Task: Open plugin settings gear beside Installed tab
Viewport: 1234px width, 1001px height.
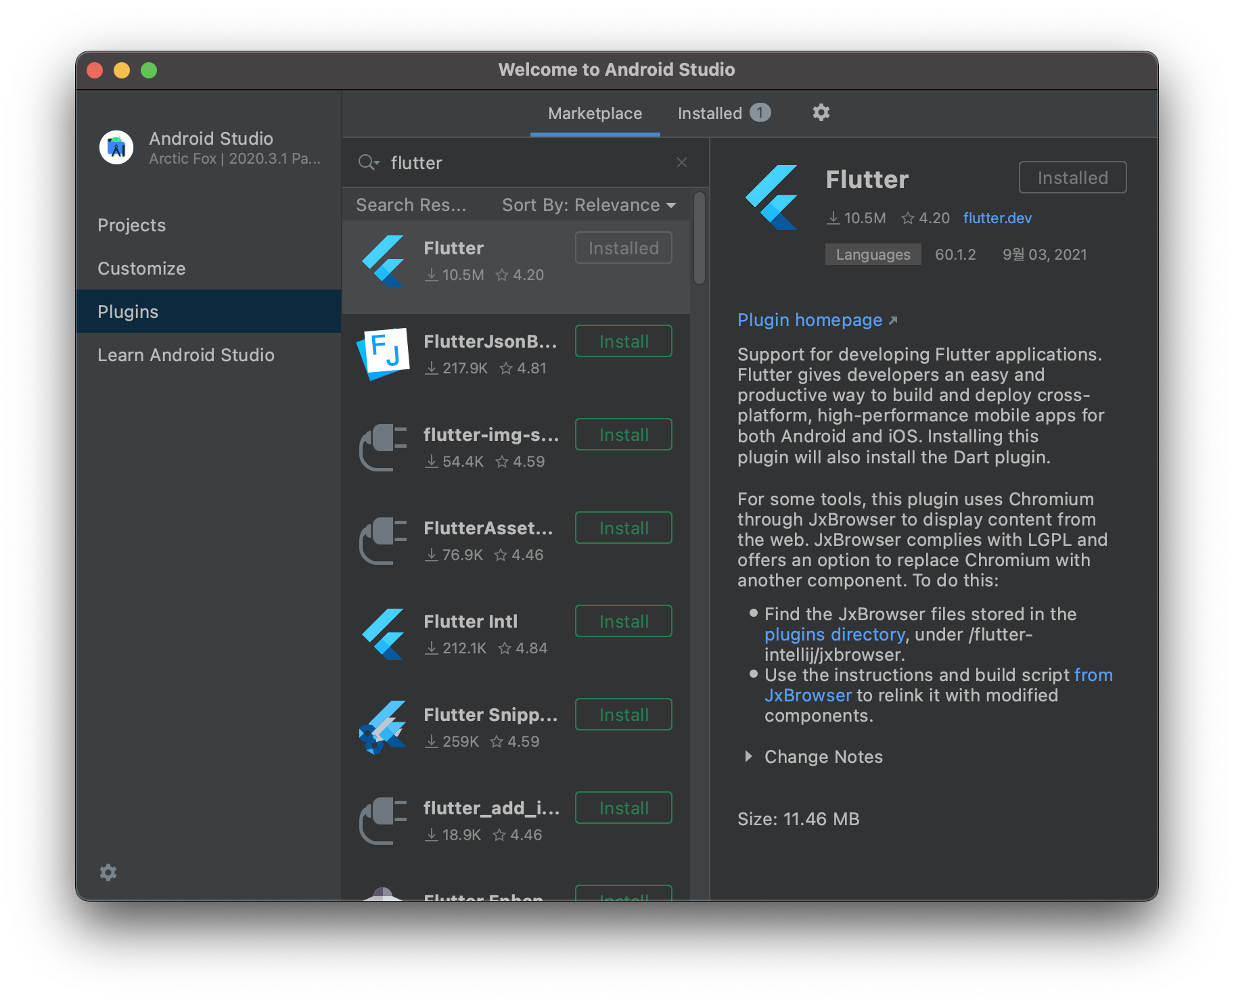Action: pos(821,112)
